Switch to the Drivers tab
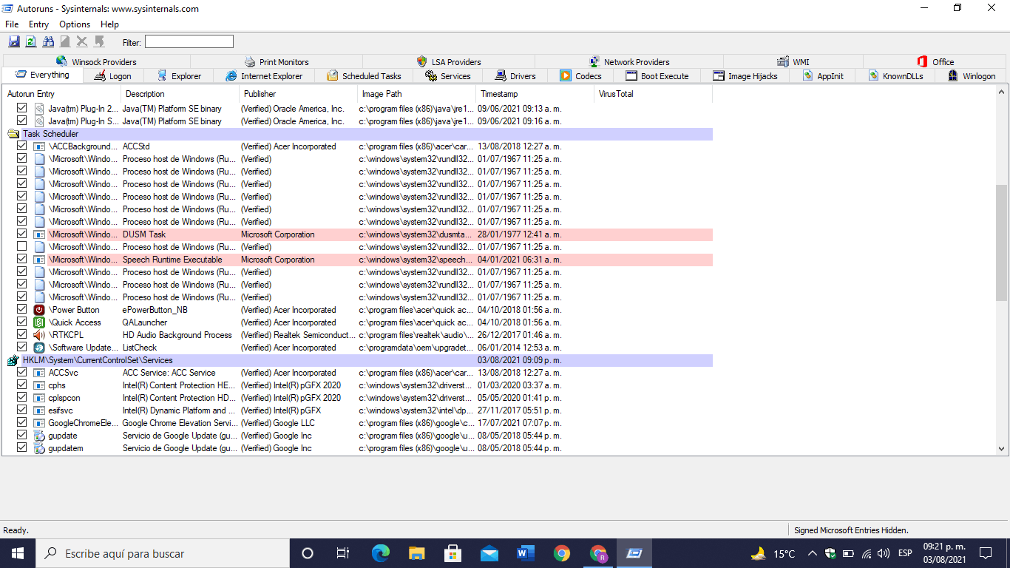This screenshot has height=568, width=1010. coord(515,75)
